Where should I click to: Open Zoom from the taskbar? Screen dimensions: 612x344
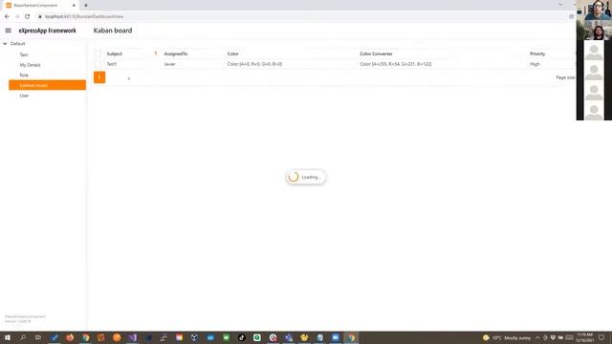tap(336, 337)
